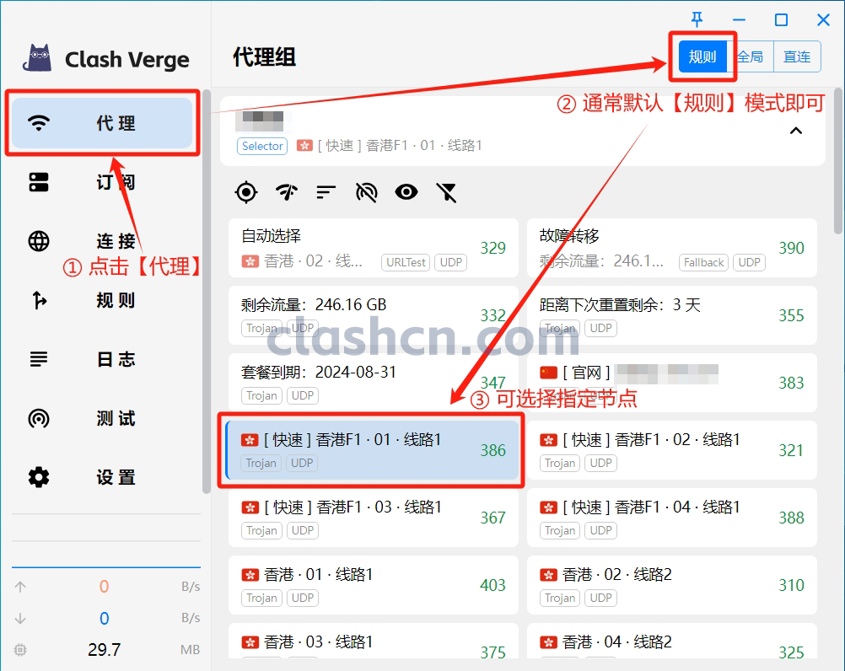Click the memory chip icon beside 29.7
This screenshot has width=845, height=671.
20,649
